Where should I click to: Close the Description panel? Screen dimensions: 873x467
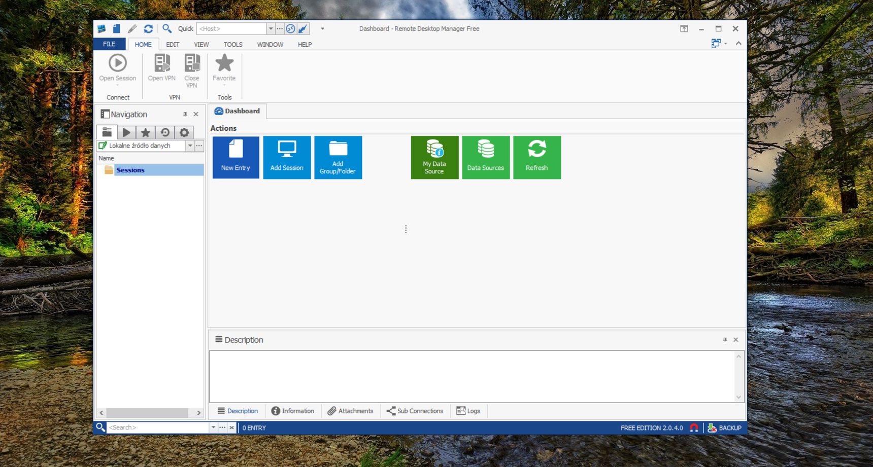735,340
